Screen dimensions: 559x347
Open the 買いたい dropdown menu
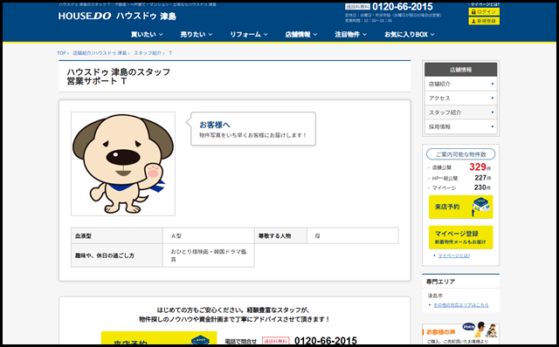click(147, 35)
